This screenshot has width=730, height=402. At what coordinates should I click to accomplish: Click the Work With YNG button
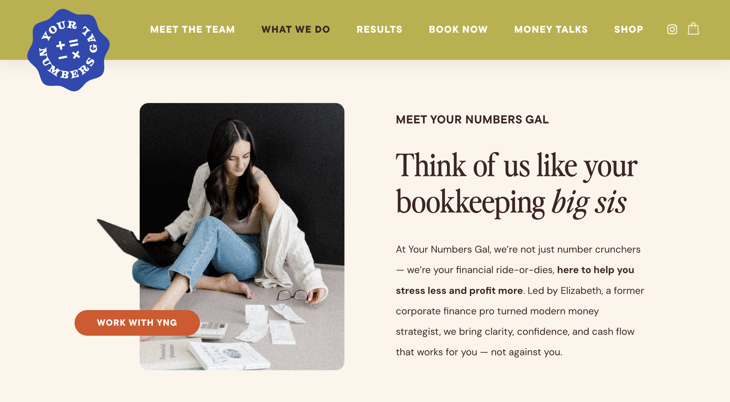point(137,323)
